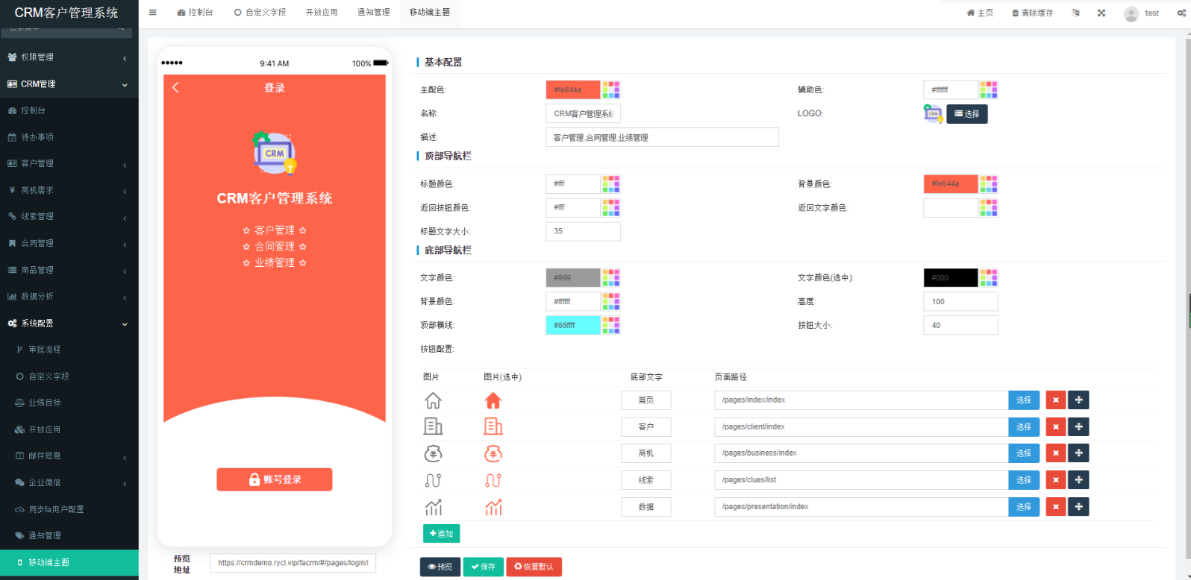Click 选择 for the 线索 page path
The height and width of the screenshot is (580, 1191).
pyautogui.click(x=1023, y=480)
